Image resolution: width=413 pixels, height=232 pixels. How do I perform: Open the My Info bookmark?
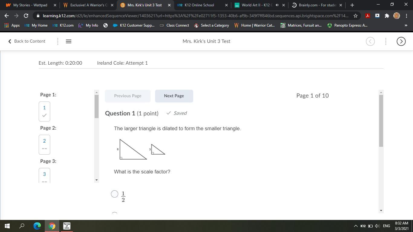[x=88, y=25]
